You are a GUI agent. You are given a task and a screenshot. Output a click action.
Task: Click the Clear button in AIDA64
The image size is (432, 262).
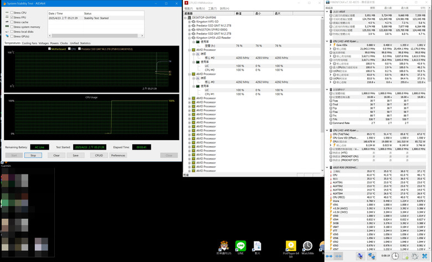(x=56, y=156)
